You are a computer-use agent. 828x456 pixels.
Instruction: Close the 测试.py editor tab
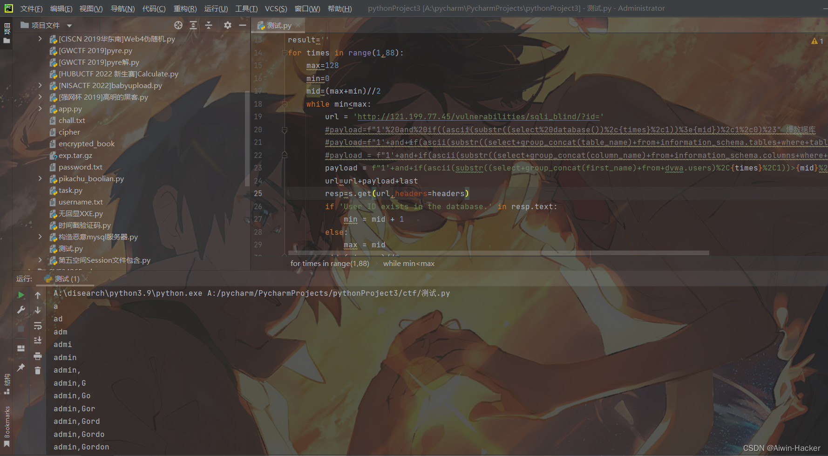(298, 25)
